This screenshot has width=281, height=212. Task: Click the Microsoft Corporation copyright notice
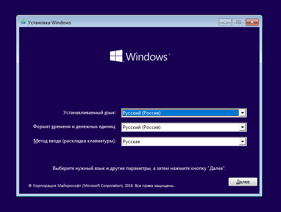point(102,186)
